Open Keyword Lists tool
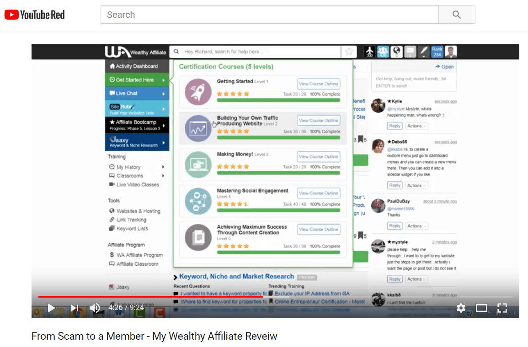 [128, 229]
